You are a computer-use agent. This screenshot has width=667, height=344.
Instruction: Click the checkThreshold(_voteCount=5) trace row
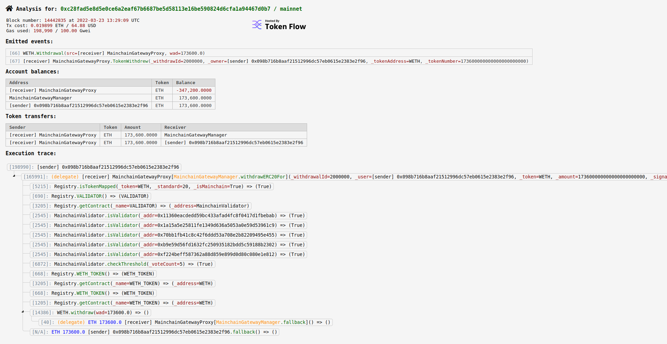pyautogui.click(x=123, y=264)
